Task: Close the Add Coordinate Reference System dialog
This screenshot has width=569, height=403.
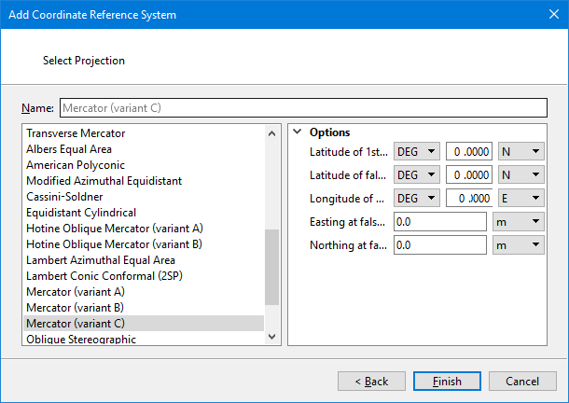Action: [x=547, y=15]
